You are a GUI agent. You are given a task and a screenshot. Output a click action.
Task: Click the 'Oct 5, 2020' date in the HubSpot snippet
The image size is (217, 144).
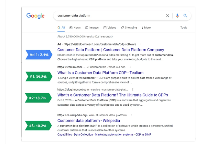[64, 100]
